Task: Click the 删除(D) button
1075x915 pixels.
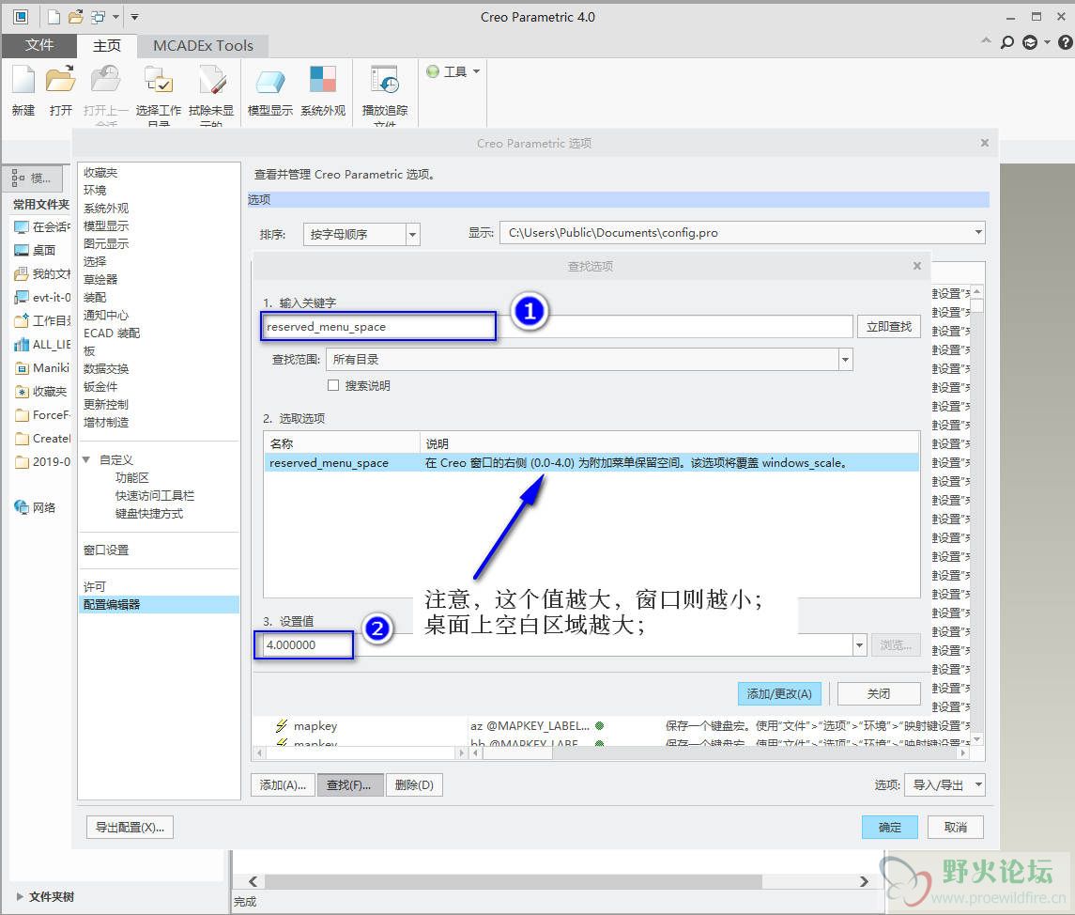Action: click(x=414, y=784)
